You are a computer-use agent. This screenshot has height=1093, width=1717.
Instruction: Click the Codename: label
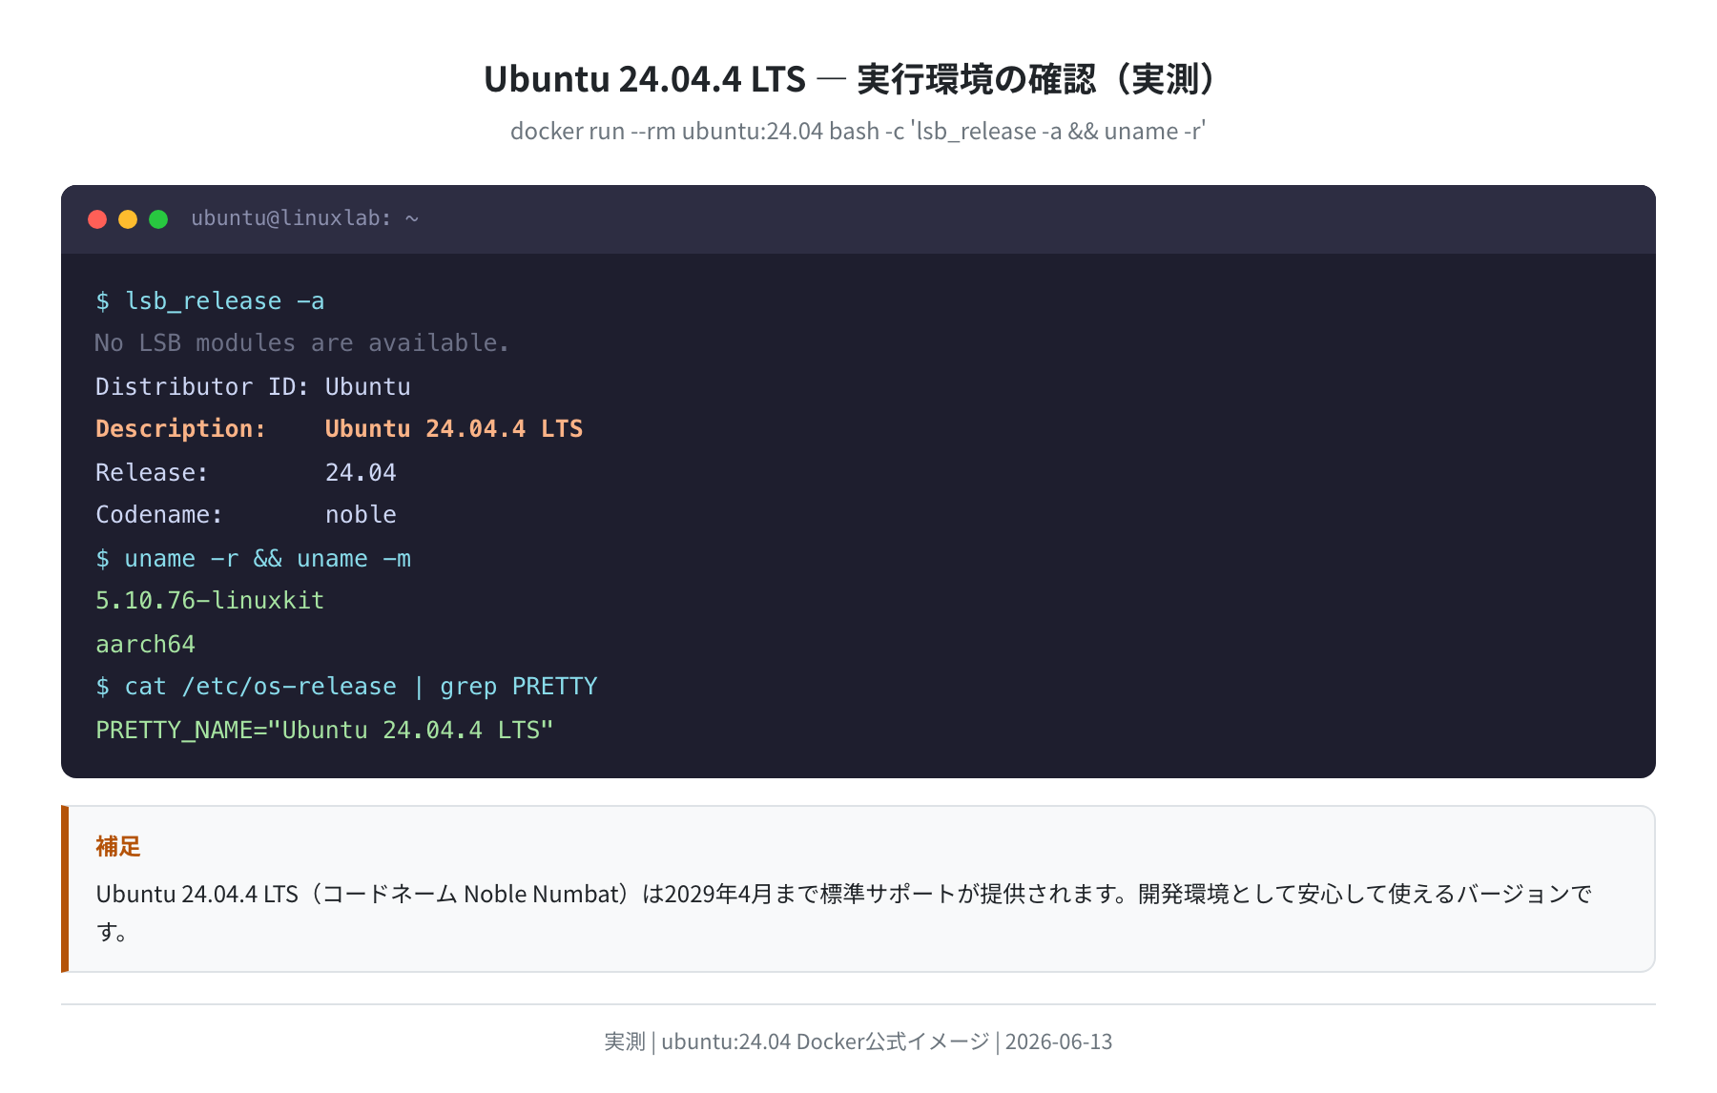(x=159, y=515)
